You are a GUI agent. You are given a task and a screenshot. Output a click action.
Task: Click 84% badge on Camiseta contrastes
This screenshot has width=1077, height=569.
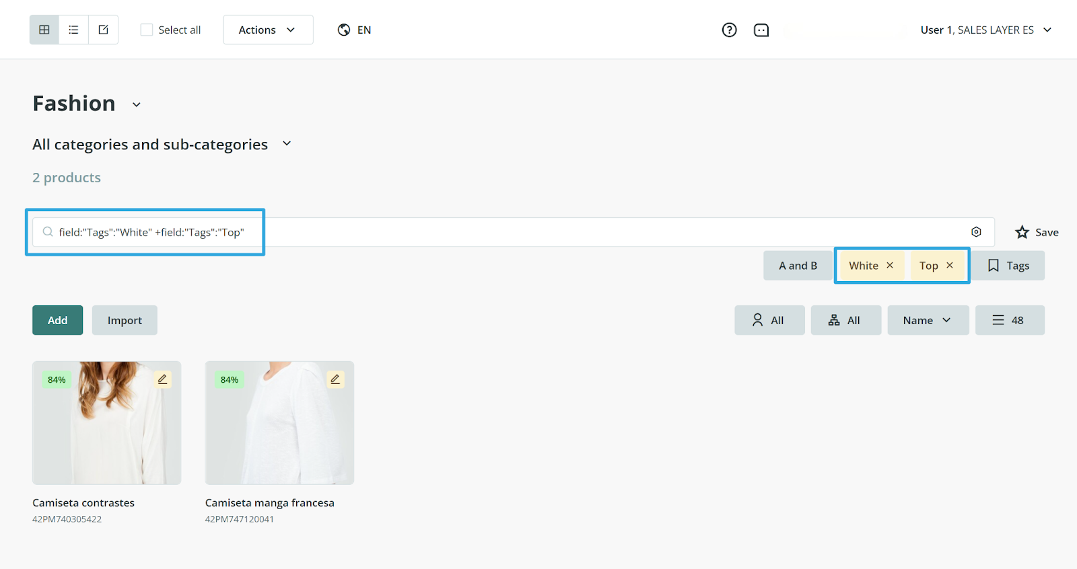tap(57, 380)
